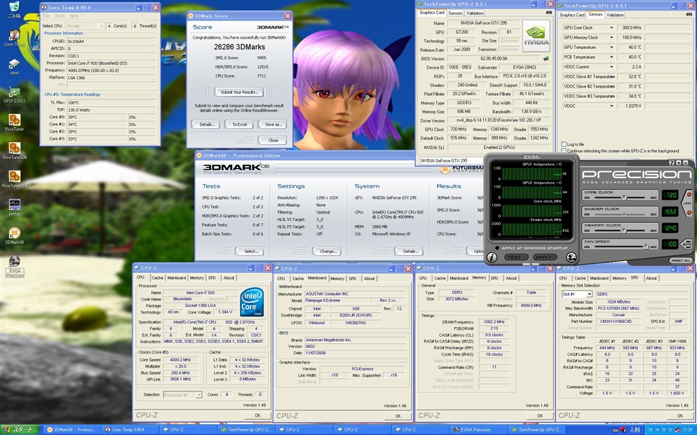Click Submit Your Results button
Screen dimensions: 697x435
(239, 92)
